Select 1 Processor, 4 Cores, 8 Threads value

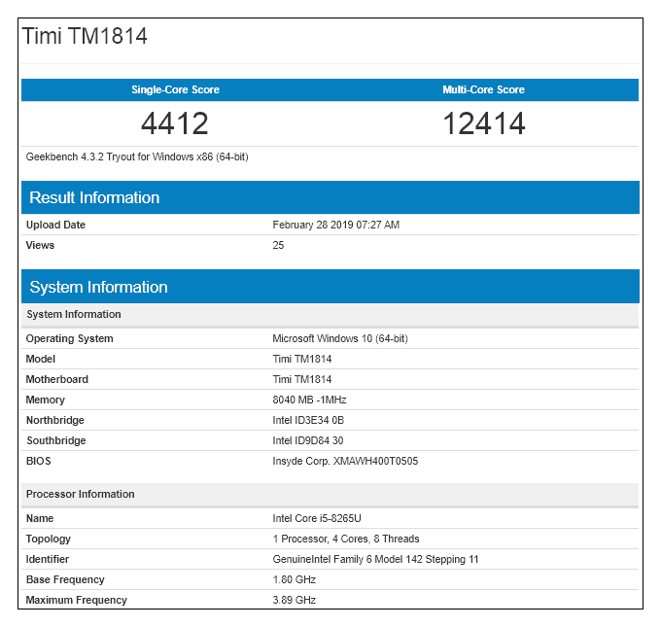(x=346, y=539)
